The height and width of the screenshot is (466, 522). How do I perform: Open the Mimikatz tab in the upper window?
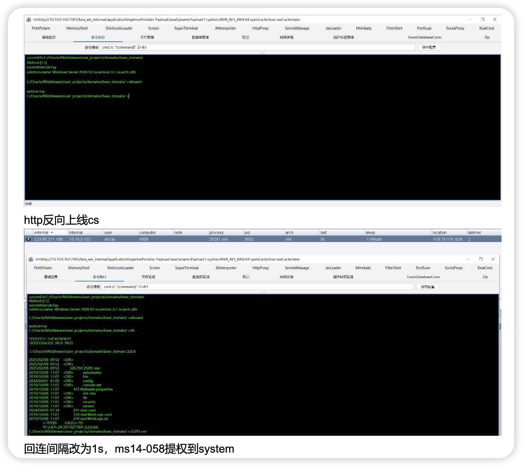click(x=363, y=29)
